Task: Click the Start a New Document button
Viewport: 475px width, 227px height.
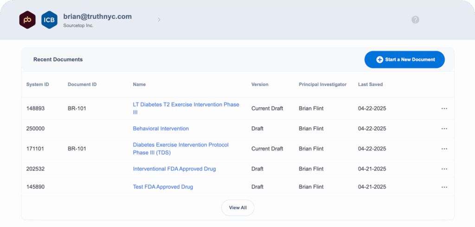Action: tap(404, 60)
